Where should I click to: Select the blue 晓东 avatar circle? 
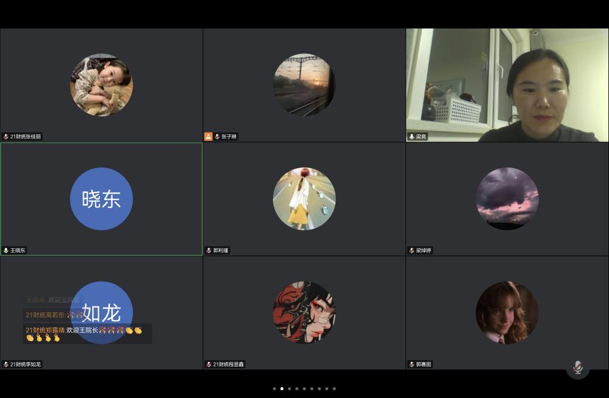pos(101,198)
